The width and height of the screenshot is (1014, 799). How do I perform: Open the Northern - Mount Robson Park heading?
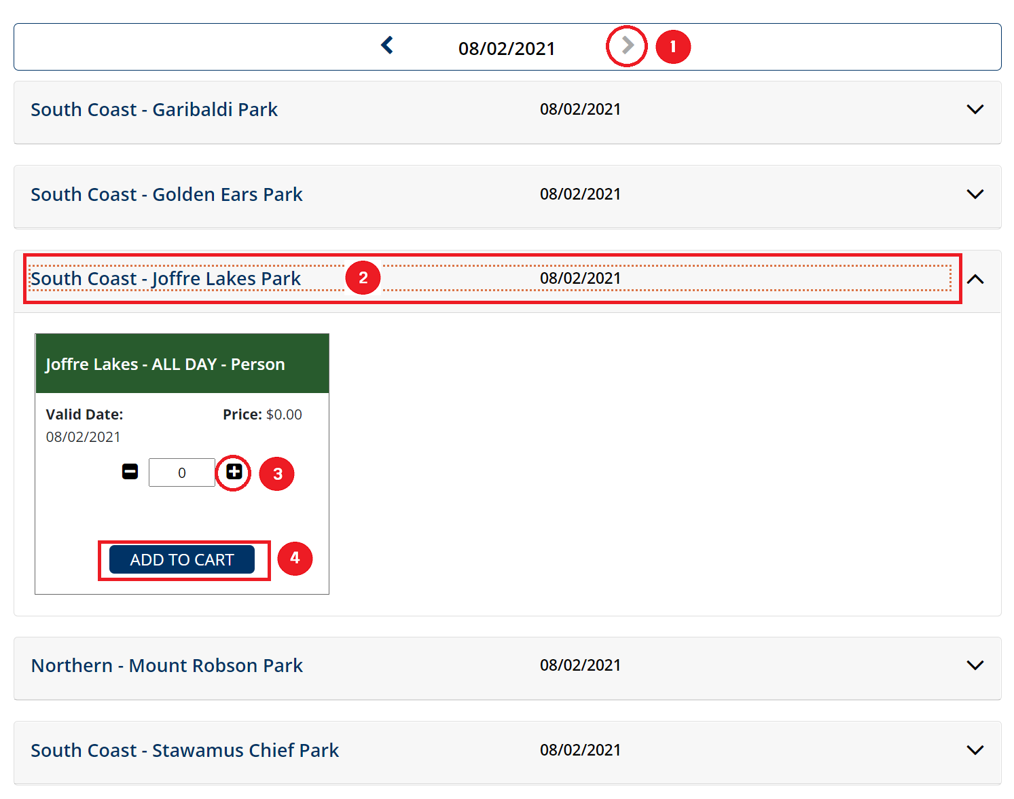pyautogui.click(x=167, y=666)
